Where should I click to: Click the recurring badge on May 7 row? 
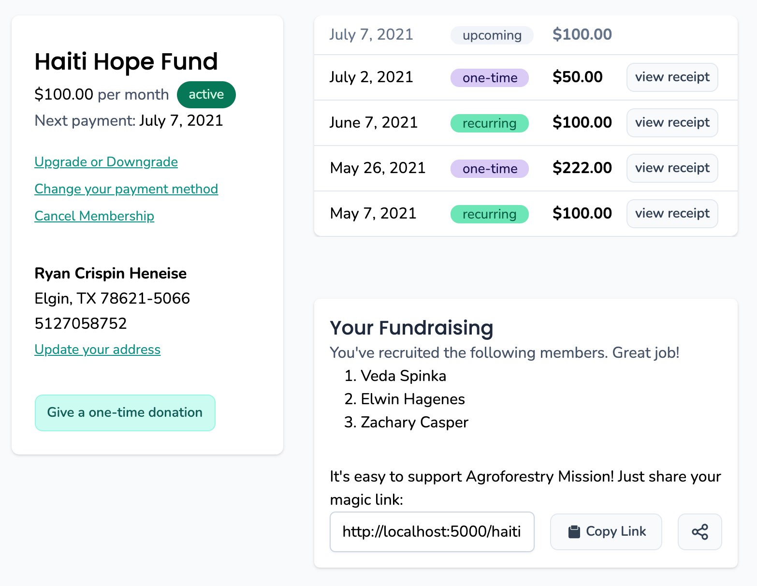pyautogui.click(x=489, y=214)
